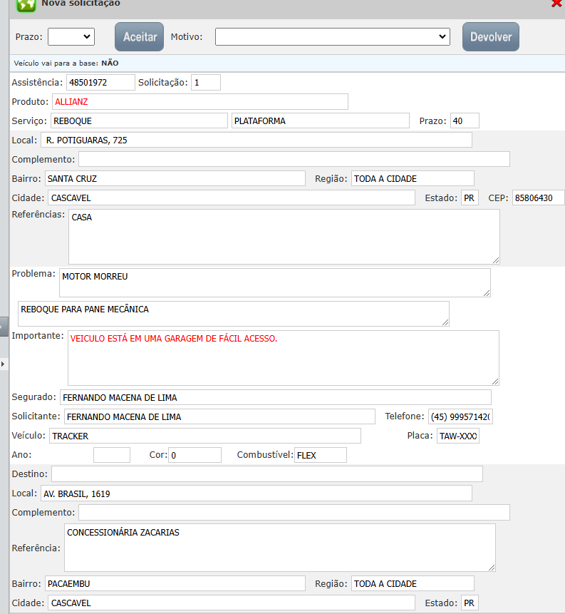Viewport: 565px width, 614px height.
Task: Close the Nova solicitação dialog
Action: pos(556,3)
